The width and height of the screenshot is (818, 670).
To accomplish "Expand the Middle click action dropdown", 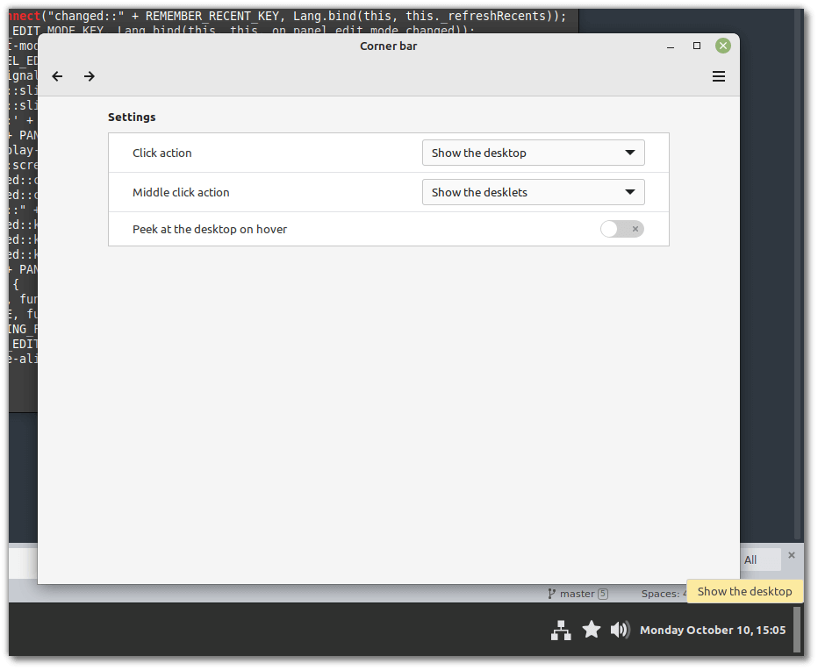I will click(x=533, y=192).
